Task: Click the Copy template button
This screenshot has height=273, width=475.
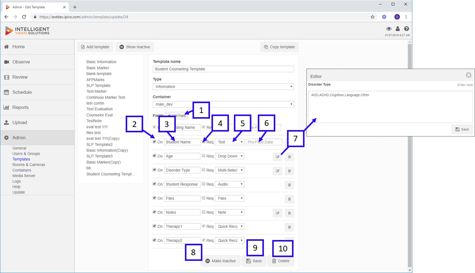Action: 279,47
